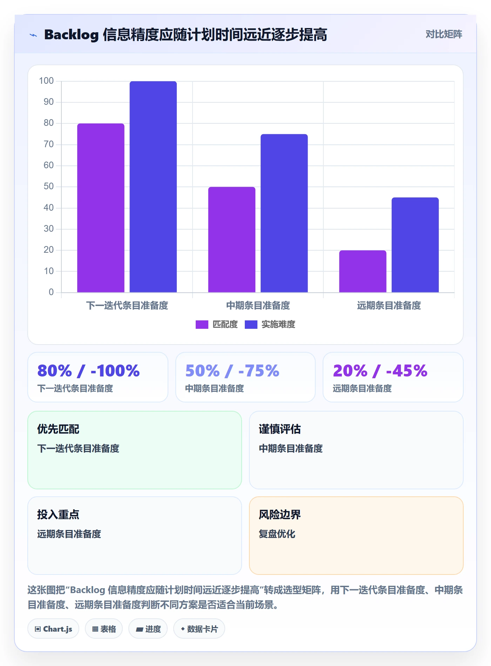Click the 匹配度 legend label
491x666 pixels.
coord(225,325)
